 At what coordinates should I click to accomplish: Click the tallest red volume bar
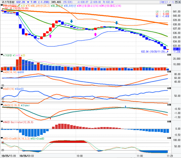pos(20,64)
